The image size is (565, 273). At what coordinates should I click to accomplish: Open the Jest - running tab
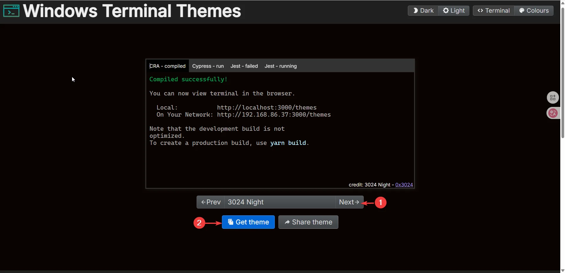point(280,66)
